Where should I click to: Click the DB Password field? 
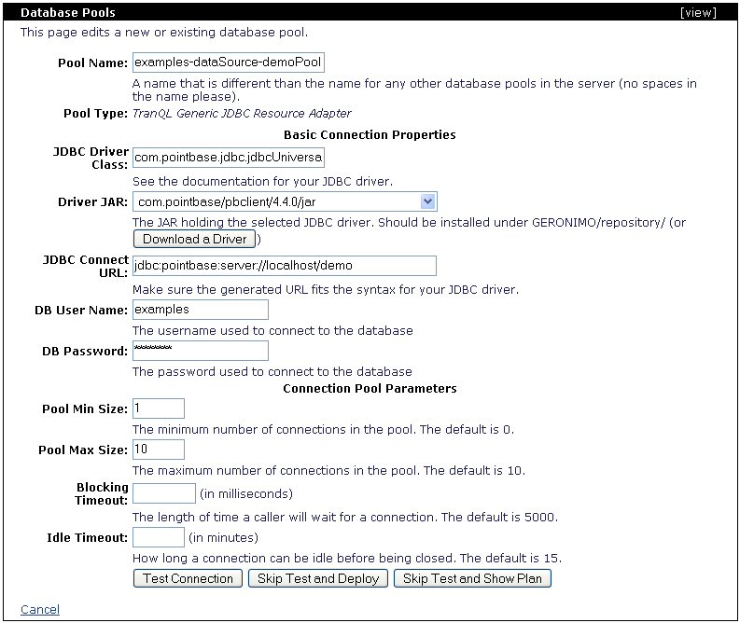click(201, 351)
